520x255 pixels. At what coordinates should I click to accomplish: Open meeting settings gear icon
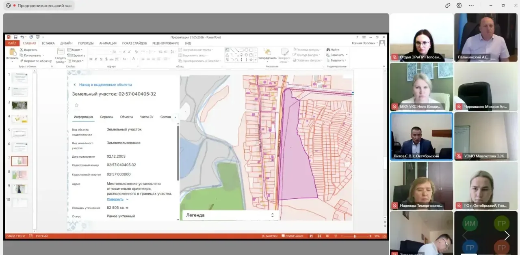point(459,6)
